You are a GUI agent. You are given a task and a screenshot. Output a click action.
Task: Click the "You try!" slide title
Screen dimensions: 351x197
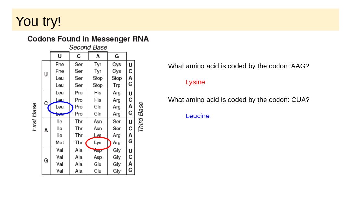(x=38, y=21)
